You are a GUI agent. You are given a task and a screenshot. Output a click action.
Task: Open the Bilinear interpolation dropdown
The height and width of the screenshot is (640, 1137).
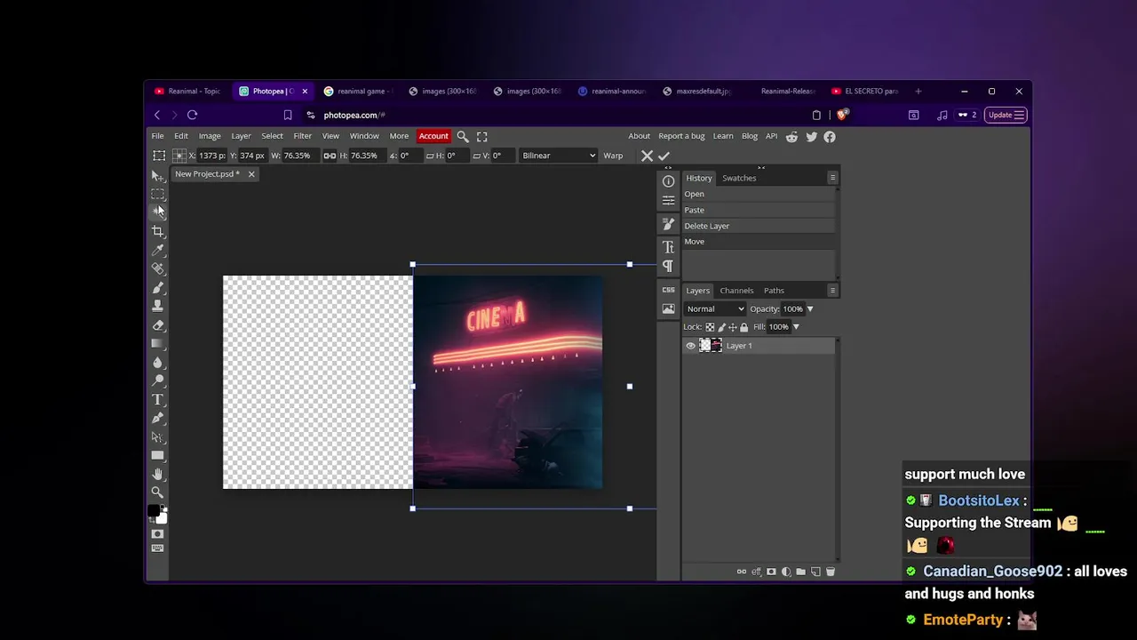tap(558, 156)
